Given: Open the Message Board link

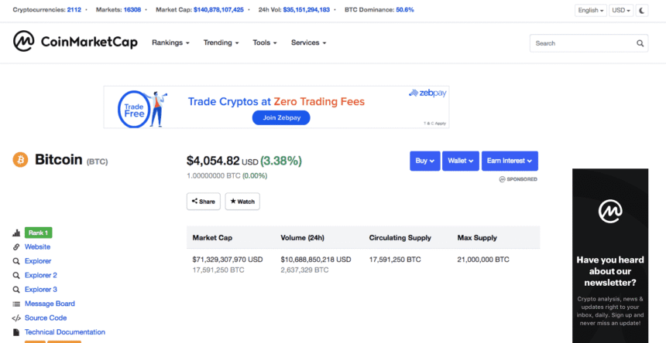Looking at the screenshot, I should pos(50,304).
